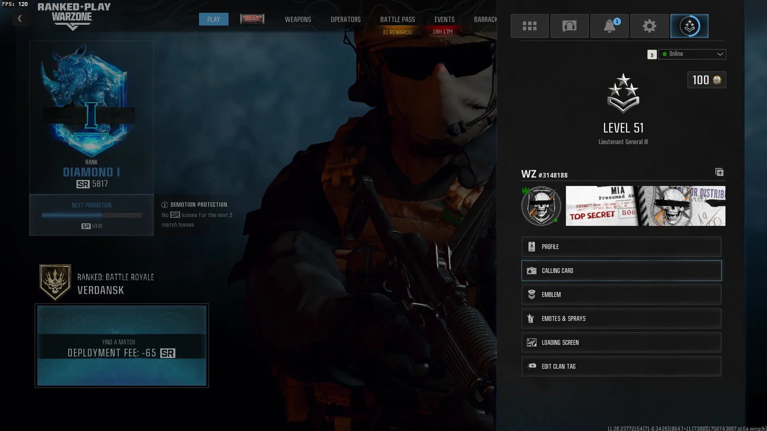Click the COD points coin icon

coord(717,80)
